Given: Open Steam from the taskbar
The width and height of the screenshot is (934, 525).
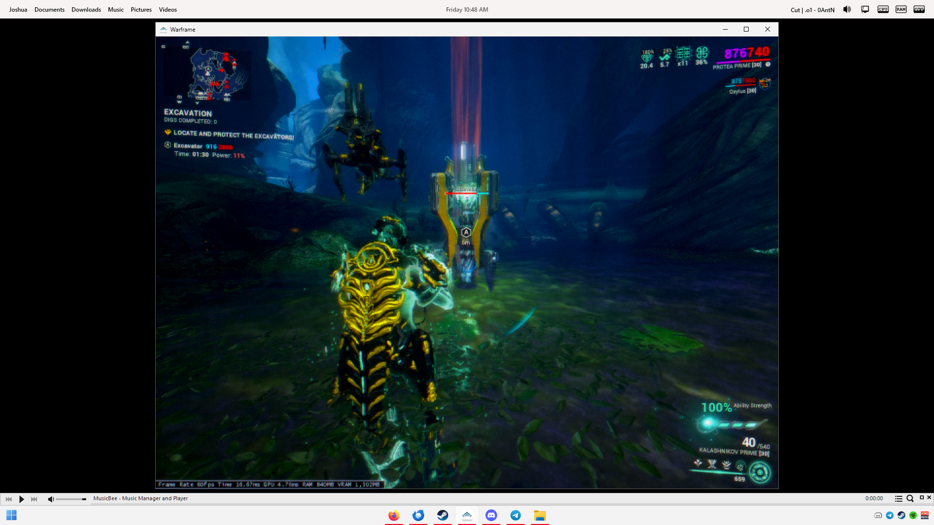Looking at the screenshot, I should point(443,515).
